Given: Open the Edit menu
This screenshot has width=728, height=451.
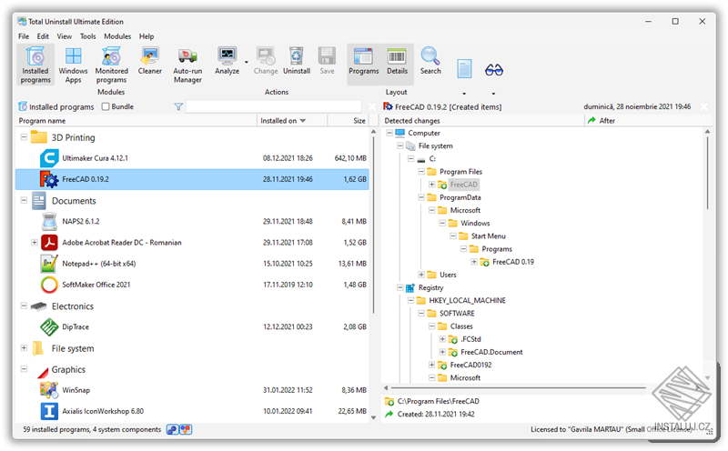Looking at the screenshot, I should (x=43, y=36).
